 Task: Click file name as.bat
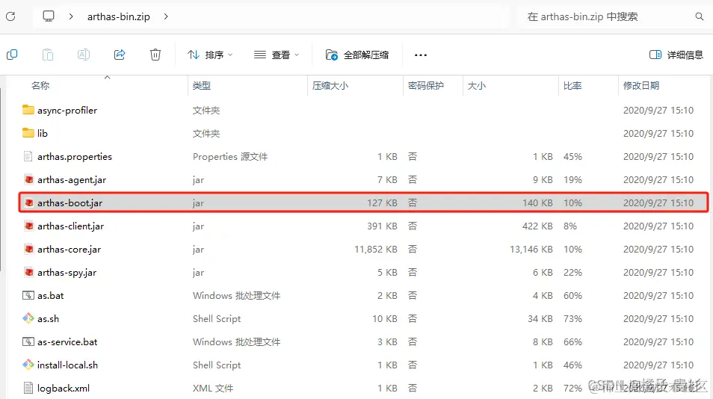(51, 295)
